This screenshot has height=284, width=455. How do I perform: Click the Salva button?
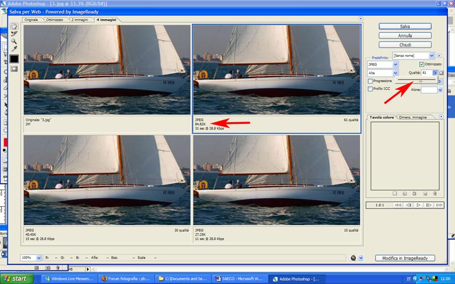pyautogui.click(x=404, y=26)
